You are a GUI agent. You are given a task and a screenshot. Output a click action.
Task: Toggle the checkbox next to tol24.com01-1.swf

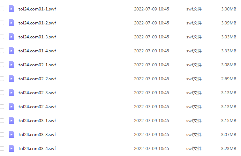point(2,9)
